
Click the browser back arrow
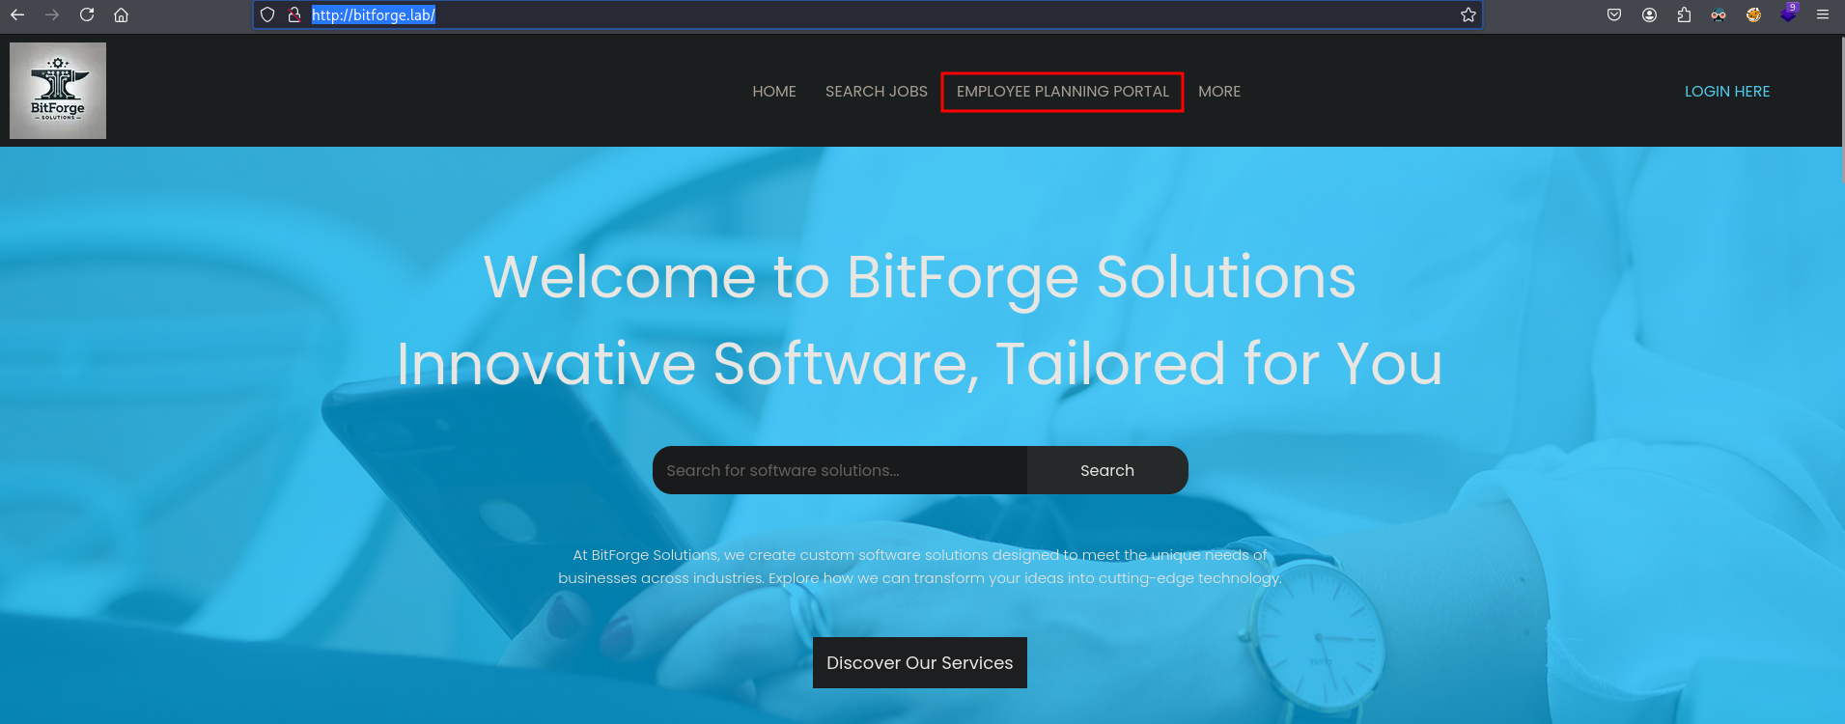coord(17,14)
